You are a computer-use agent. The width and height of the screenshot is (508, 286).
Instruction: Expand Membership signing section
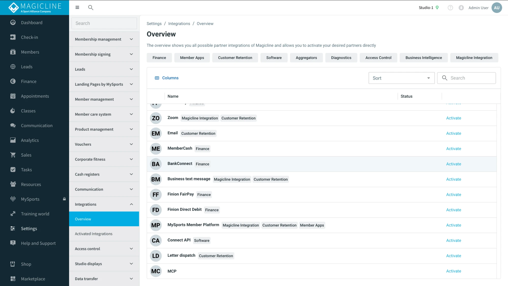pyautogui.click(x=104, y=54)
